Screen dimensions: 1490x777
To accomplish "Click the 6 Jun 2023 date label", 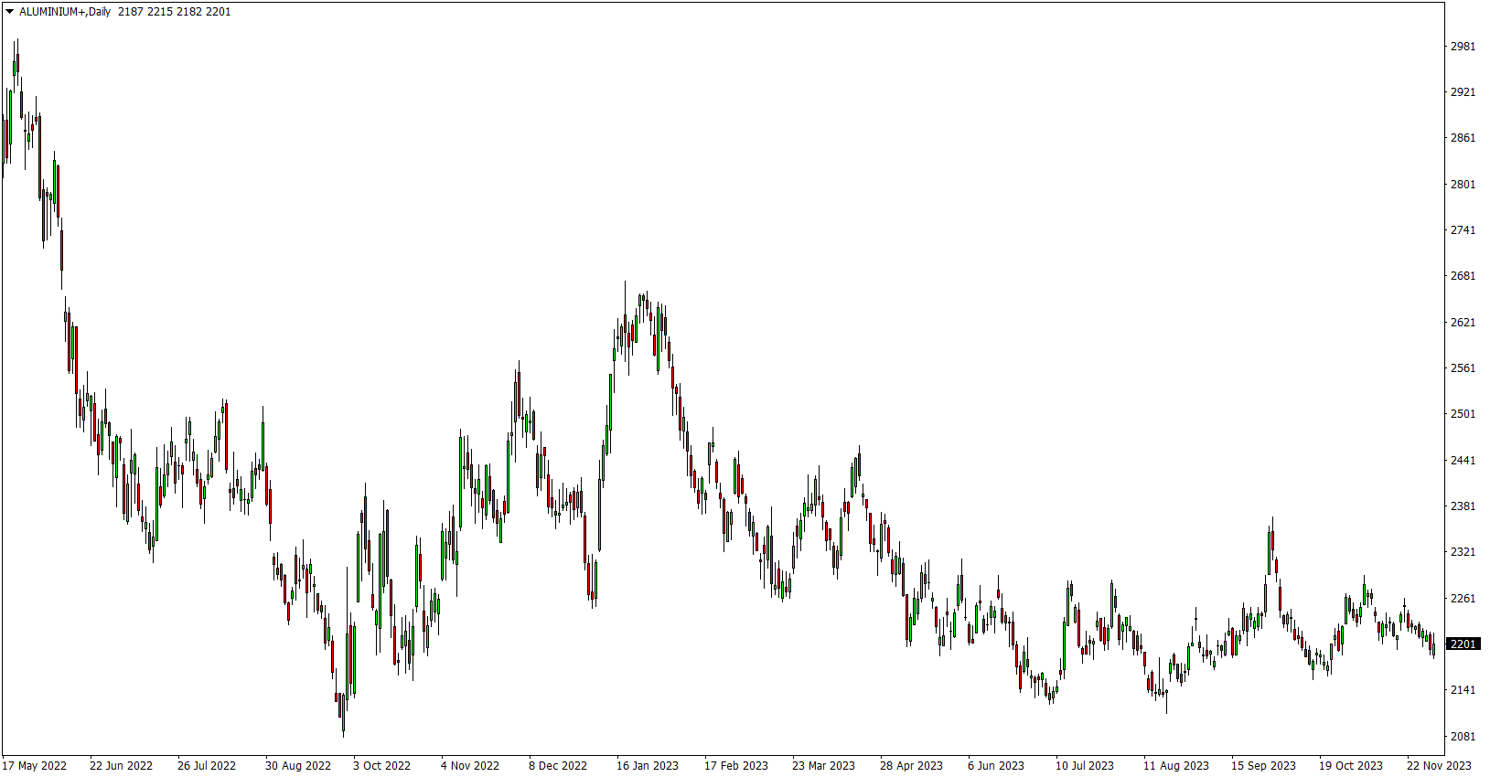I will click(x=996, y=766).
